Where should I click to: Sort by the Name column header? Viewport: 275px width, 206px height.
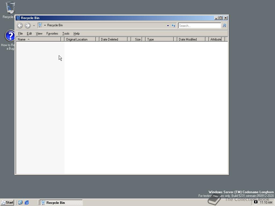point(38,39)
